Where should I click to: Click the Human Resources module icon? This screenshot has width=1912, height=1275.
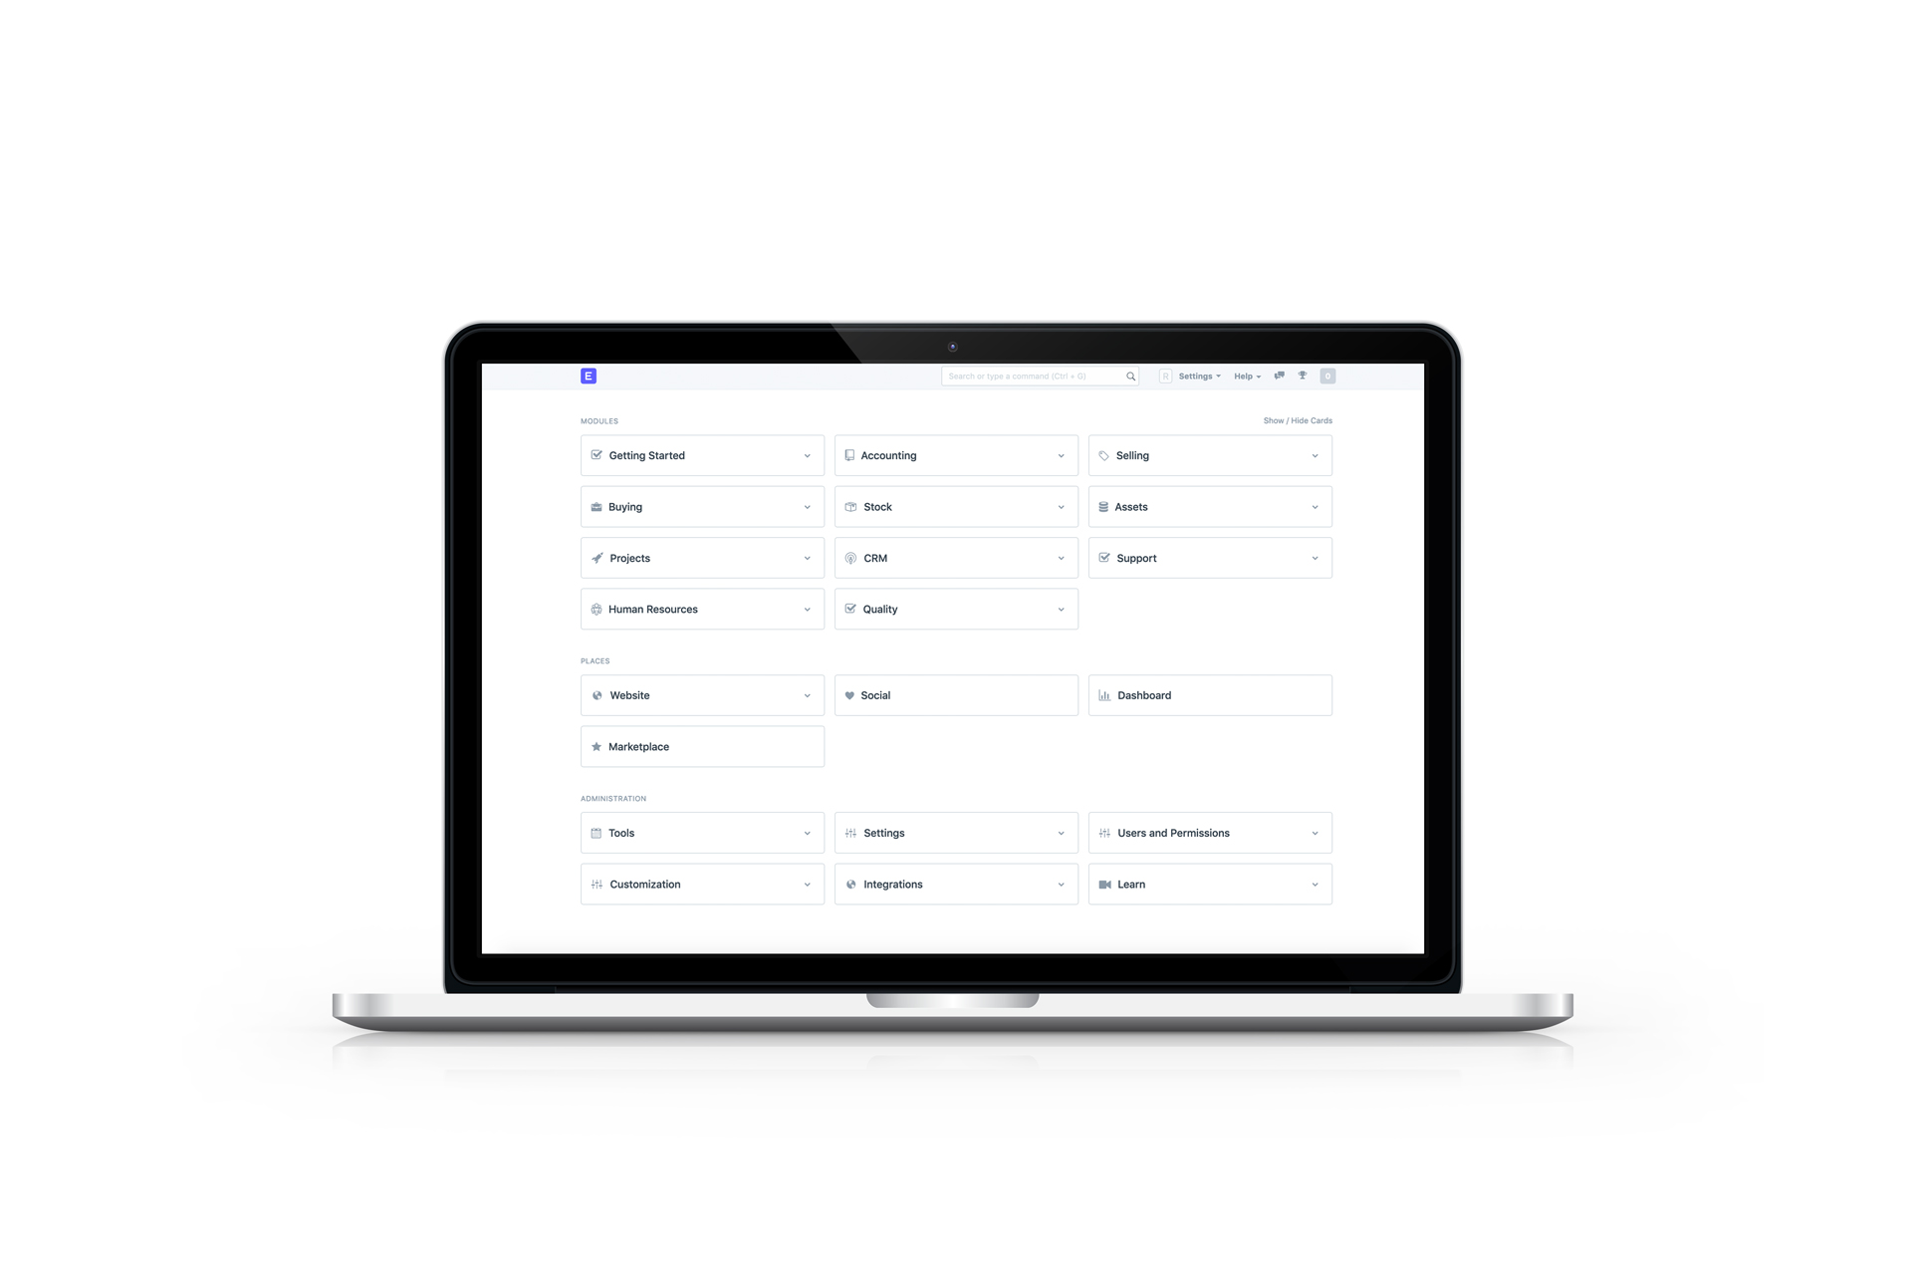pyautogui.click(x=597, y=608)
